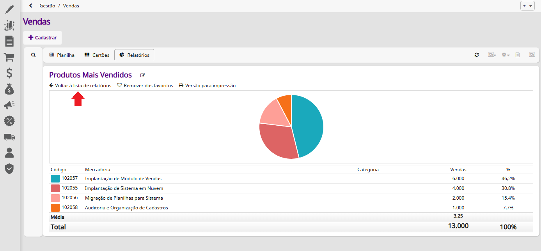Click the dollar sign sidebar icon
The height and width of the screenshot is (251, 541).
click(x=9, y=73)
